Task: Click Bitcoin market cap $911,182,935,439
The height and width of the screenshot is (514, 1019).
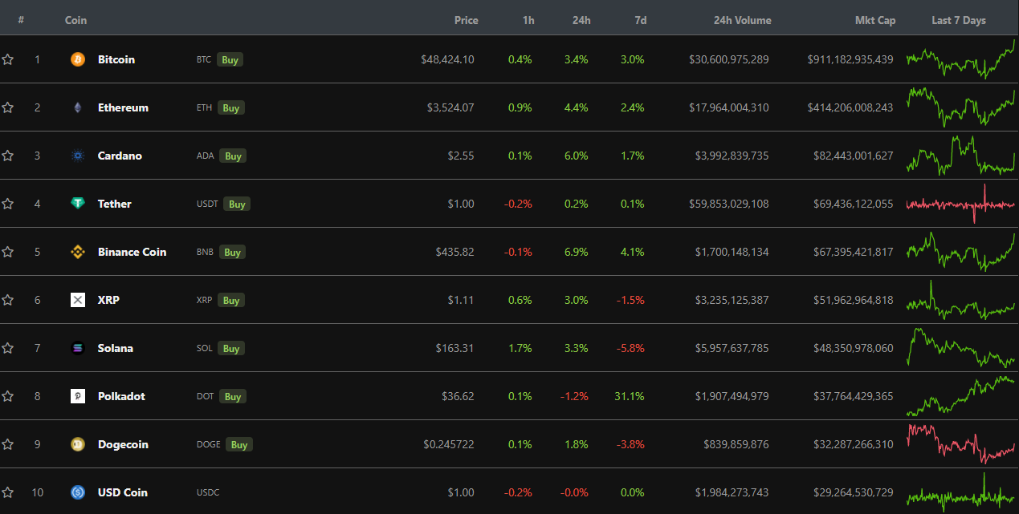Action: [850, 59]
